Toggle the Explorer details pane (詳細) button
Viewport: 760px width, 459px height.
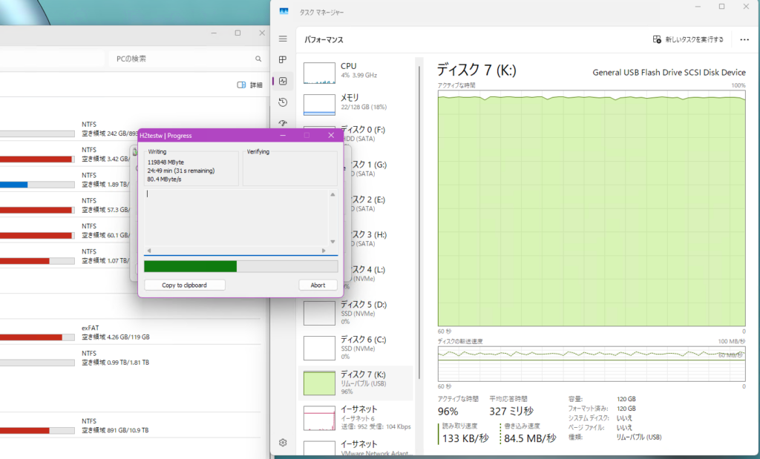point(249,85)
